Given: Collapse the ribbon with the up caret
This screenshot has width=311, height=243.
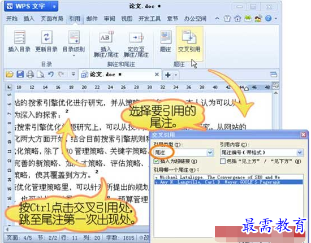Looking at the screenshot, I should pyautogui.click(x=217, y=19).
